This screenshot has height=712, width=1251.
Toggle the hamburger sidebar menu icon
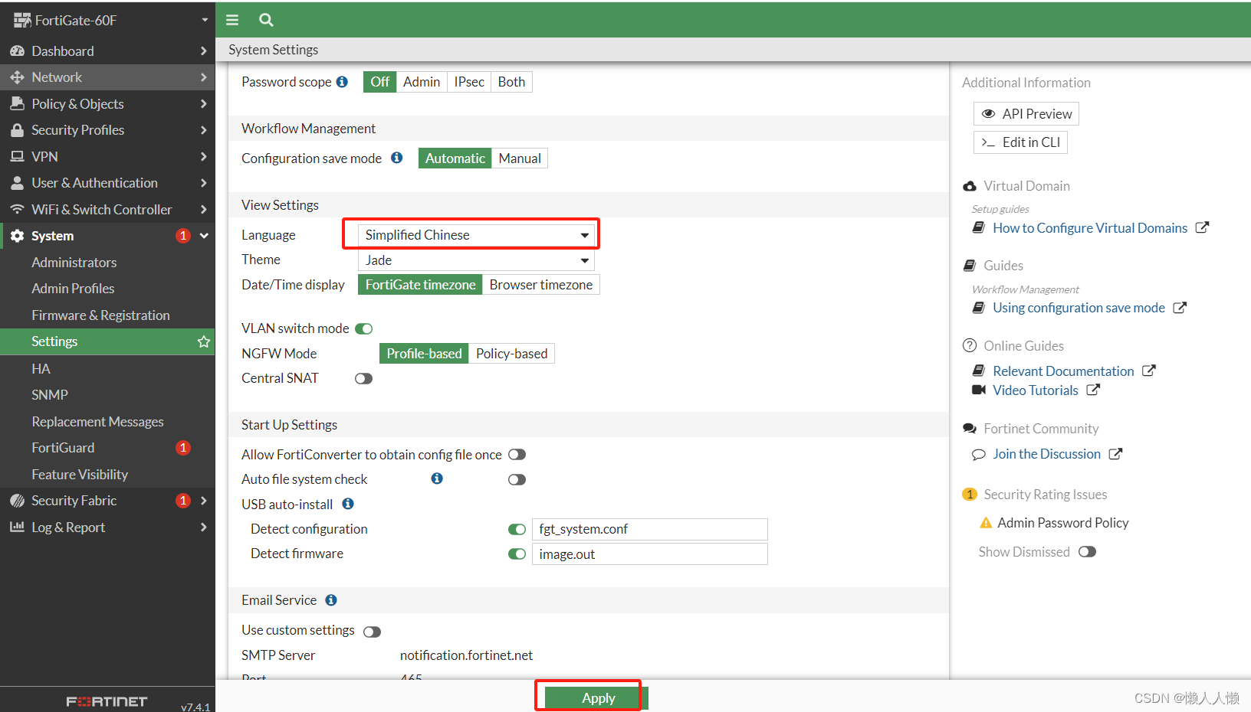coord(232,20)
